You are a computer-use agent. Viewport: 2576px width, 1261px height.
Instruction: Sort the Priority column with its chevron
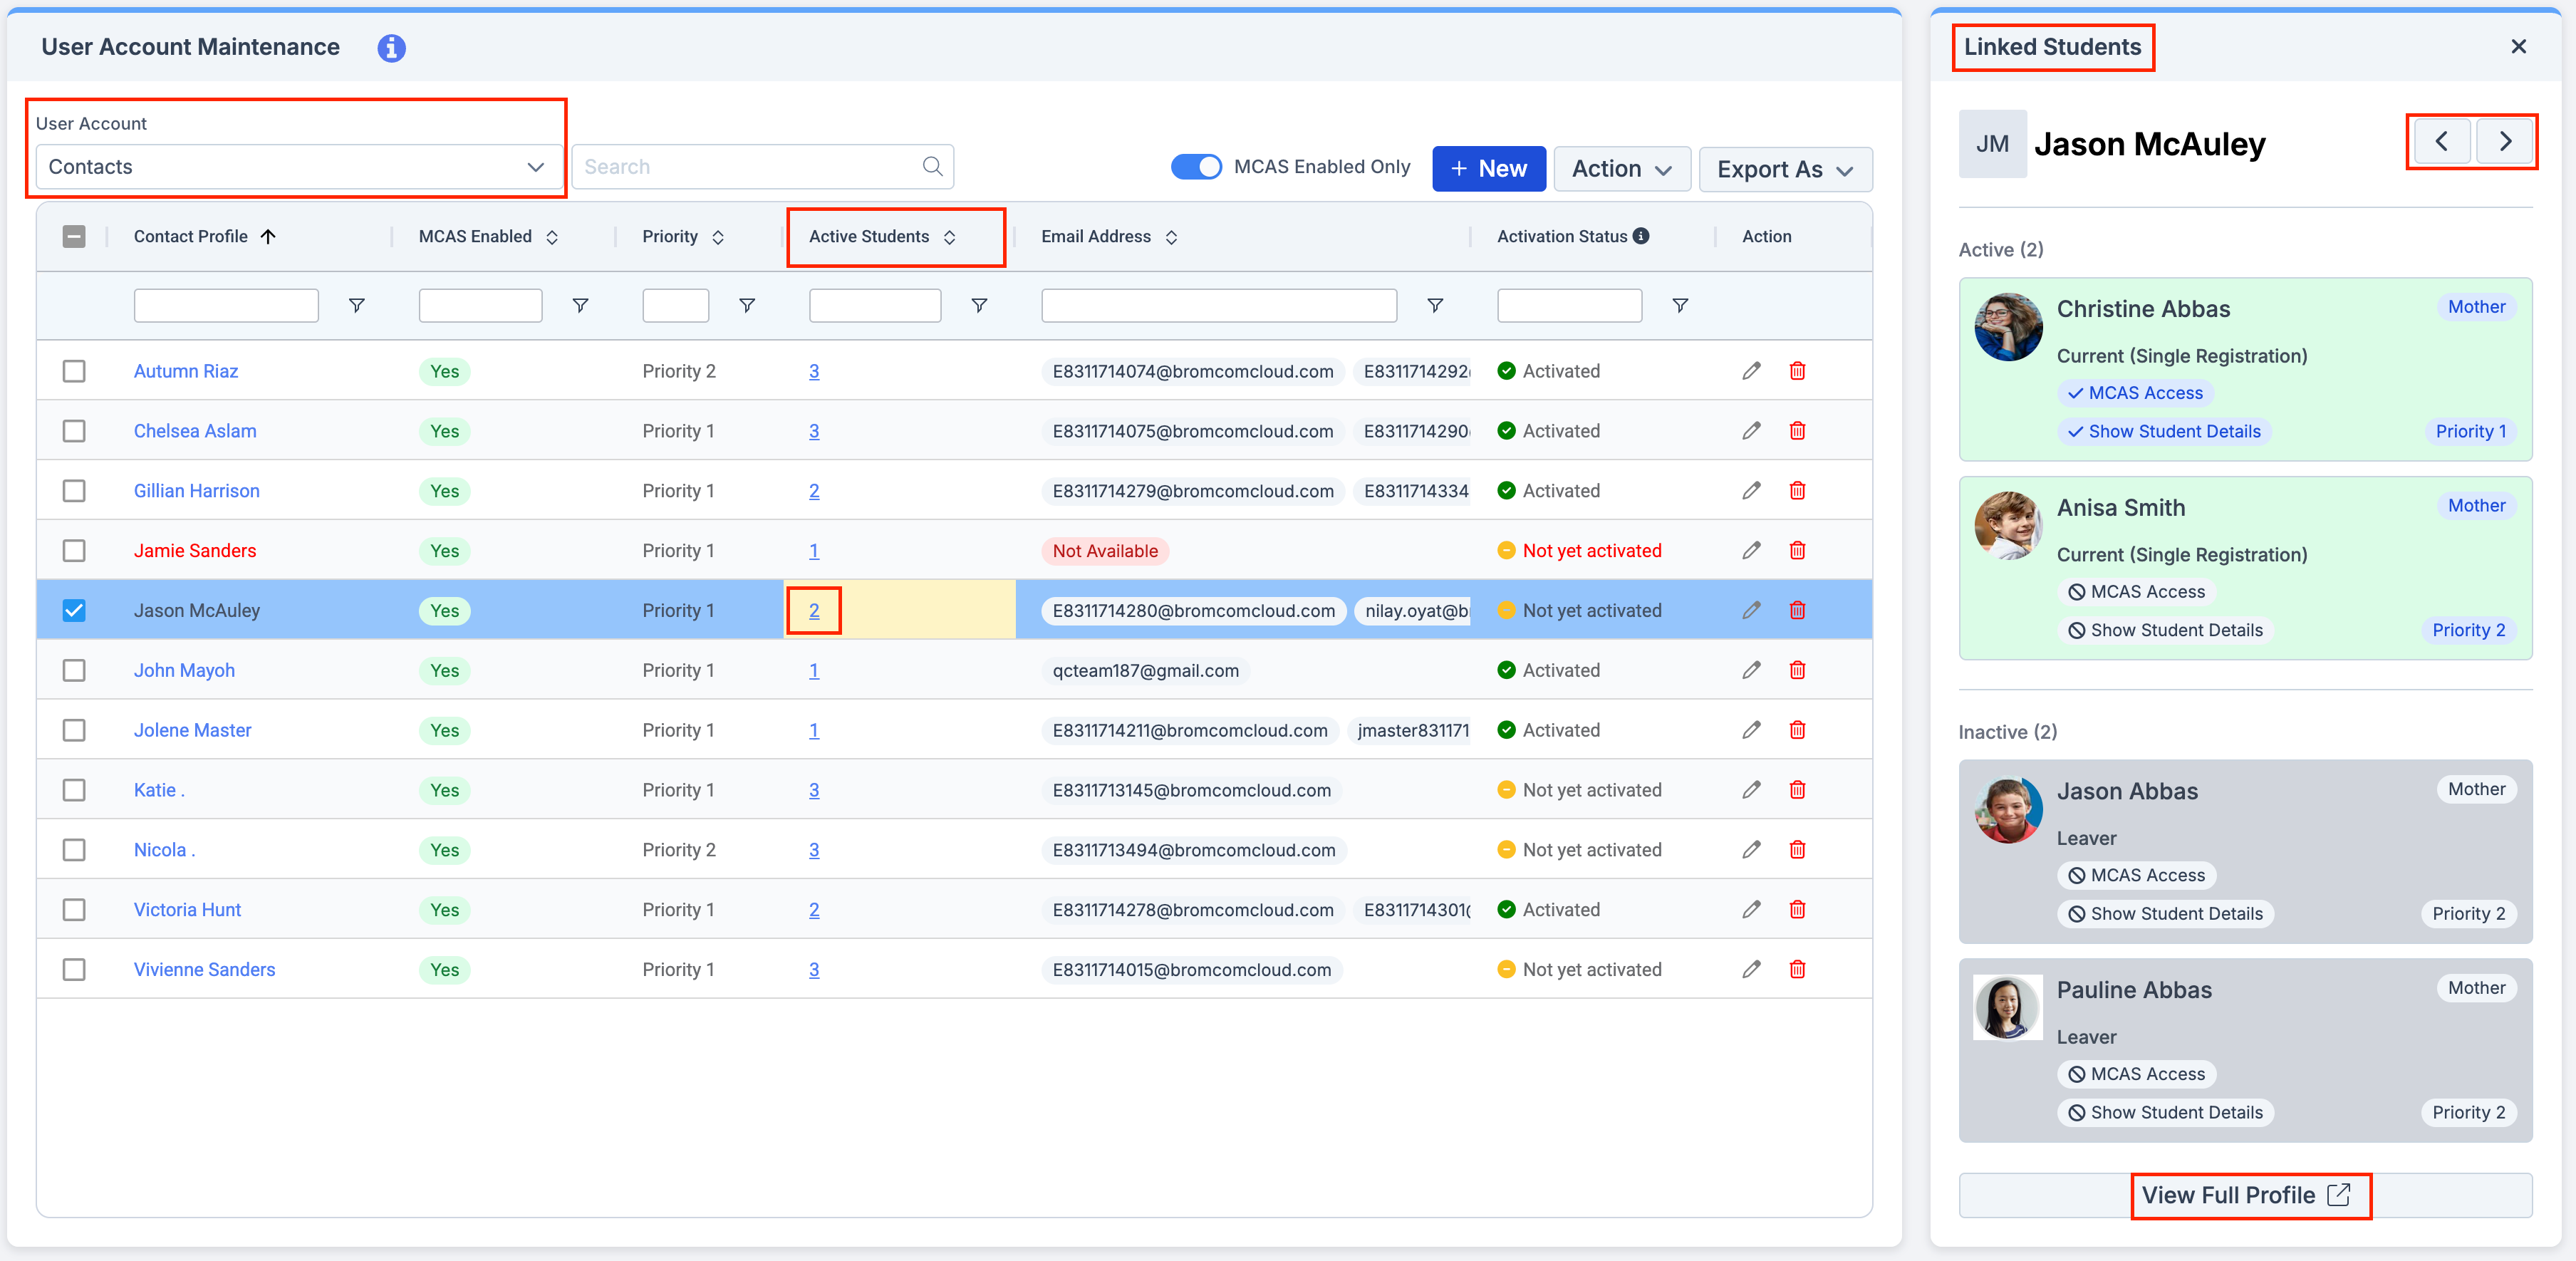point(718,237)
